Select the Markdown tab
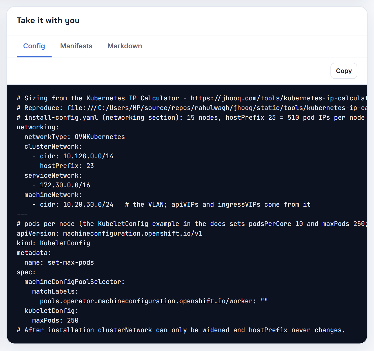Image resolution: width=374 pixels, height=351 pixels. (125, 46)
